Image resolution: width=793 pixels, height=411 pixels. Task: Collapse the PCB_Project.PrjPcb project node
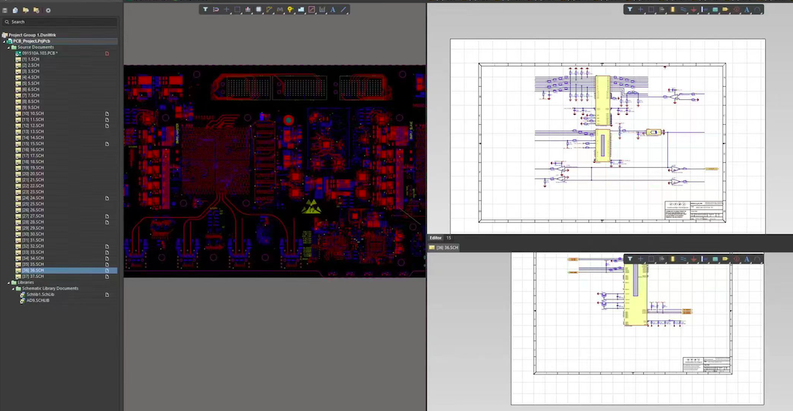(x=4, y=42)
